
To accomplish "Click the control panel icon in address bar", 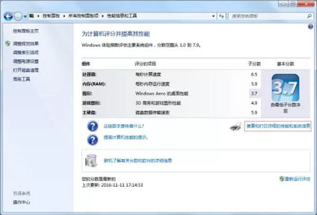I will pos(31,16).
